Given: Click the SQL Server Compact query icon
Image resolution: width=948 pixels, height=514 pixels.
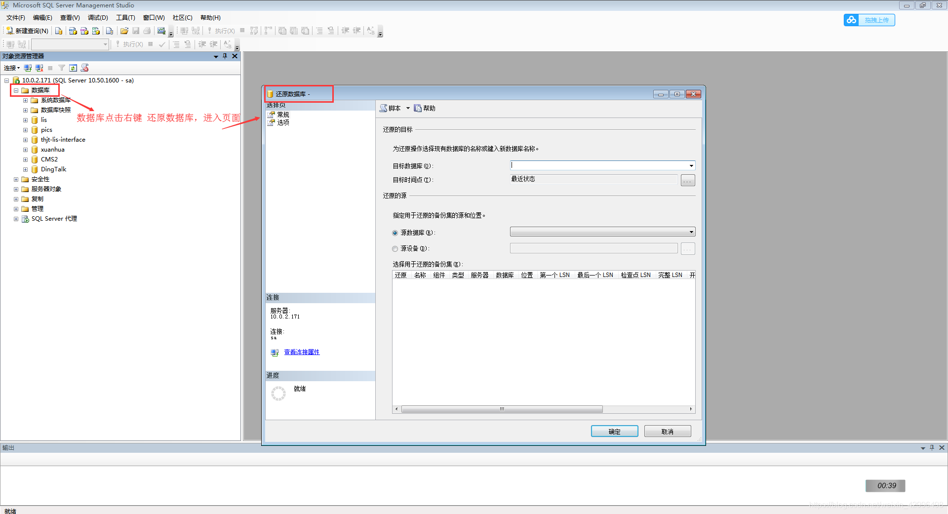Looking at the screenshot, I should [x=110, y=31].
